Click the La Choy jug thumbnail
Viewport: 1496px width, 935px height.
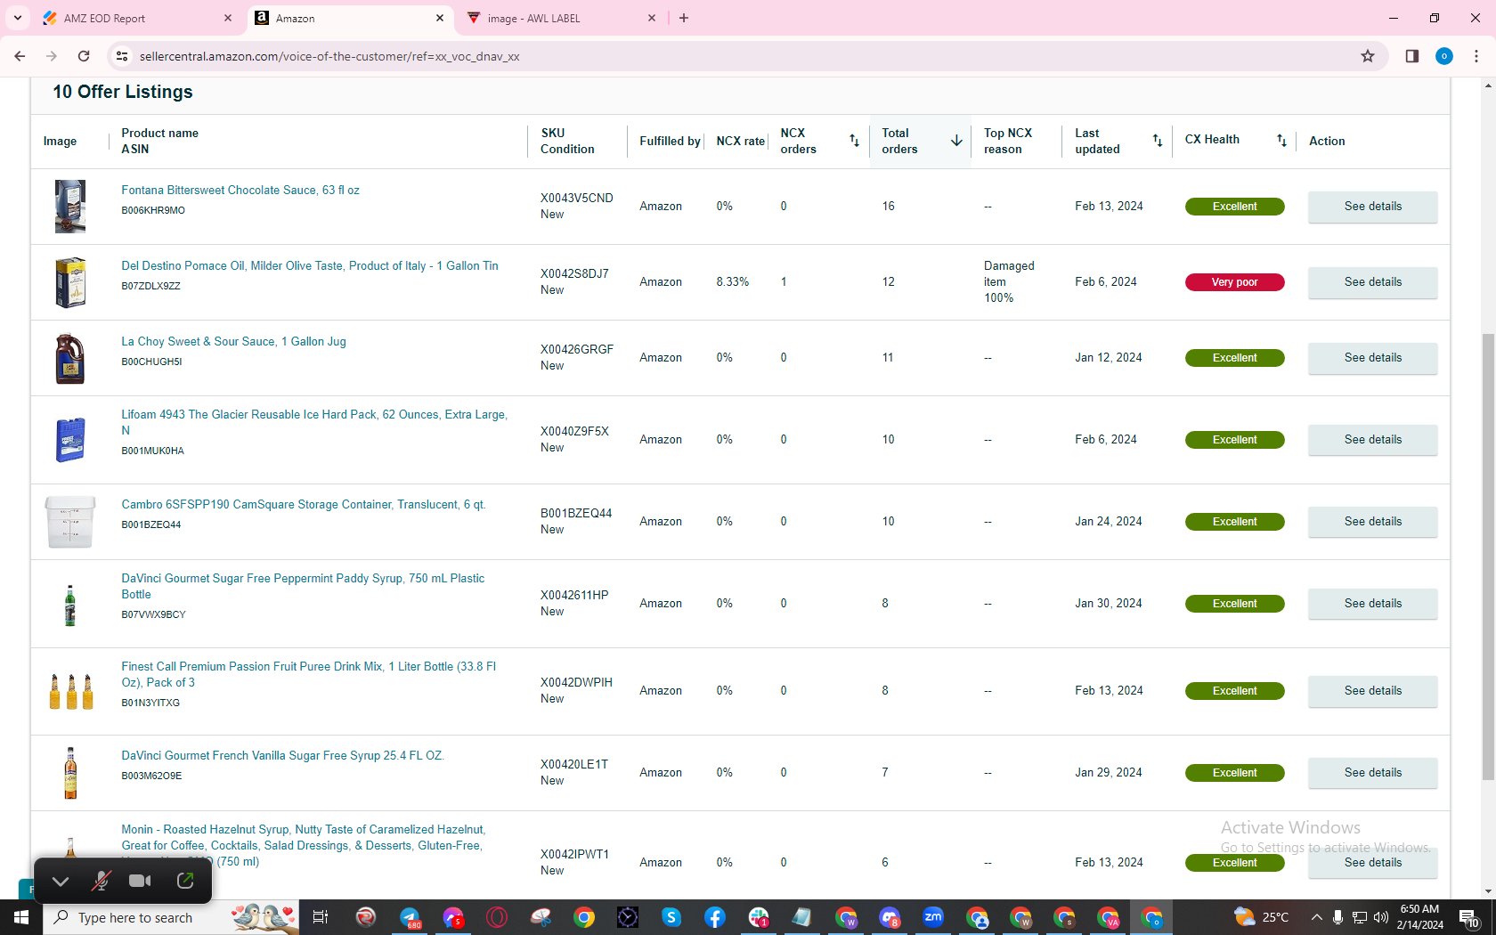click(70, 358)
